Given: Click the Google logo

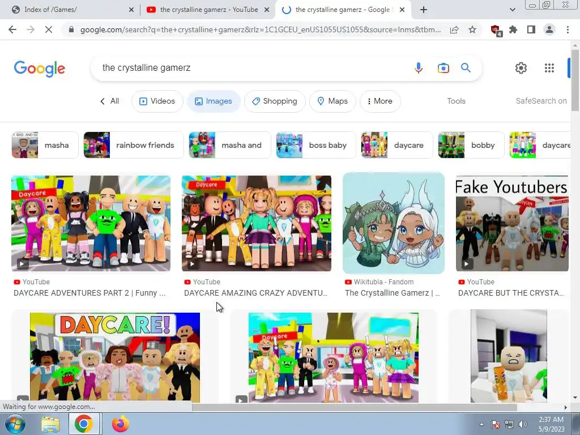Looking at the screenshot, I should pyautogui.click(x=40, y=69).
